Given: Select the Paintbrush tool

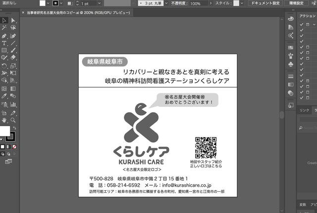Looking at the screenshot, I should (13, 50).
